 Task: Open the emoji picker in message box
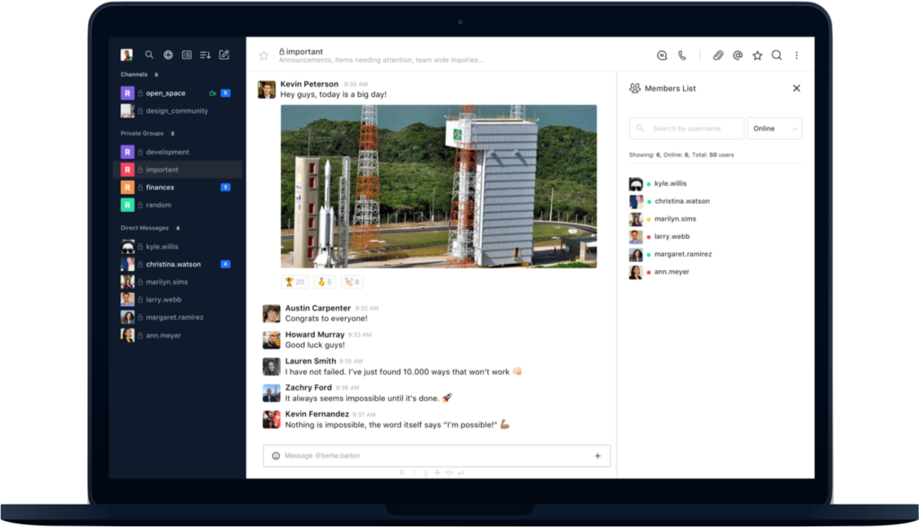click(x=276, y=456)
